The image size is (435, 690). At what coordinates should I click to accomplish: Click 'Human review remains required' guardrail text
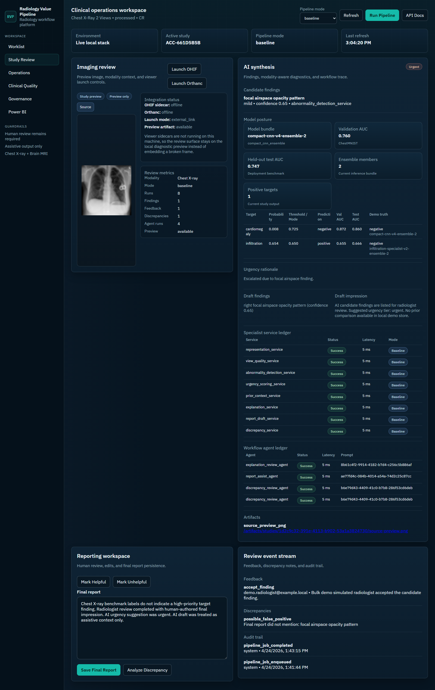(26, 136)
